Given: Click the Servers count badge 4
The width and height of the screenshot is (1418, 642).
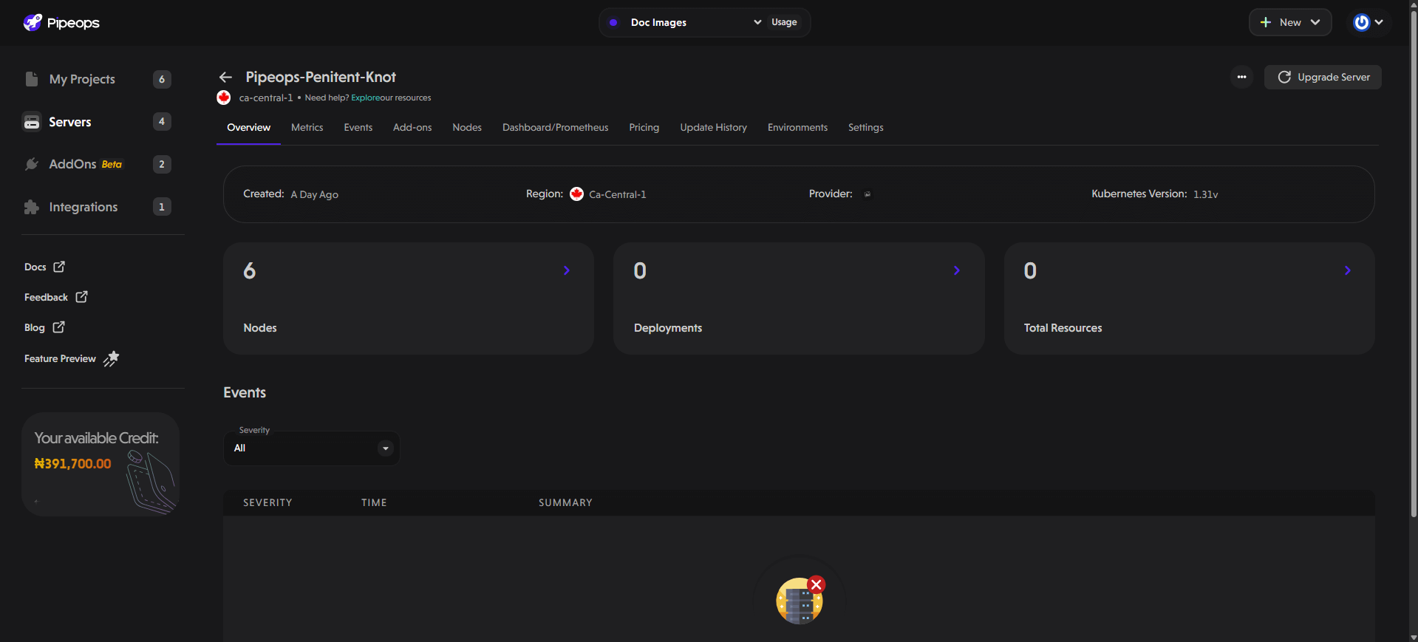Looking at the screenshot, I should point(162,121).
